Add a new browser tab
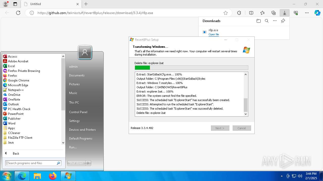Image resolution: width=323 pixels, height=181 pixels. [x=86, y=4]
